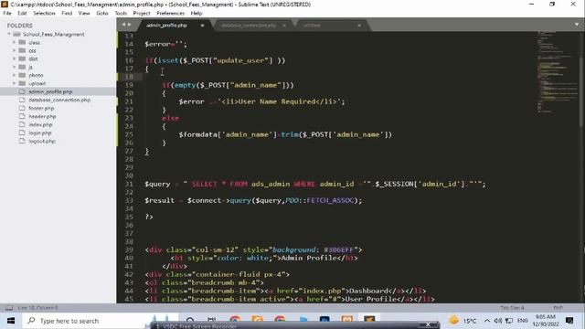Open the Preferences menu
The image size is (585, 329).
point(171,13)
